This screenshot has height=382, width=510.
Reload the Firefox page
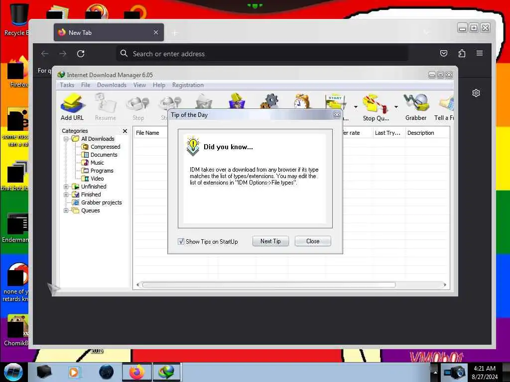(81, 54)
